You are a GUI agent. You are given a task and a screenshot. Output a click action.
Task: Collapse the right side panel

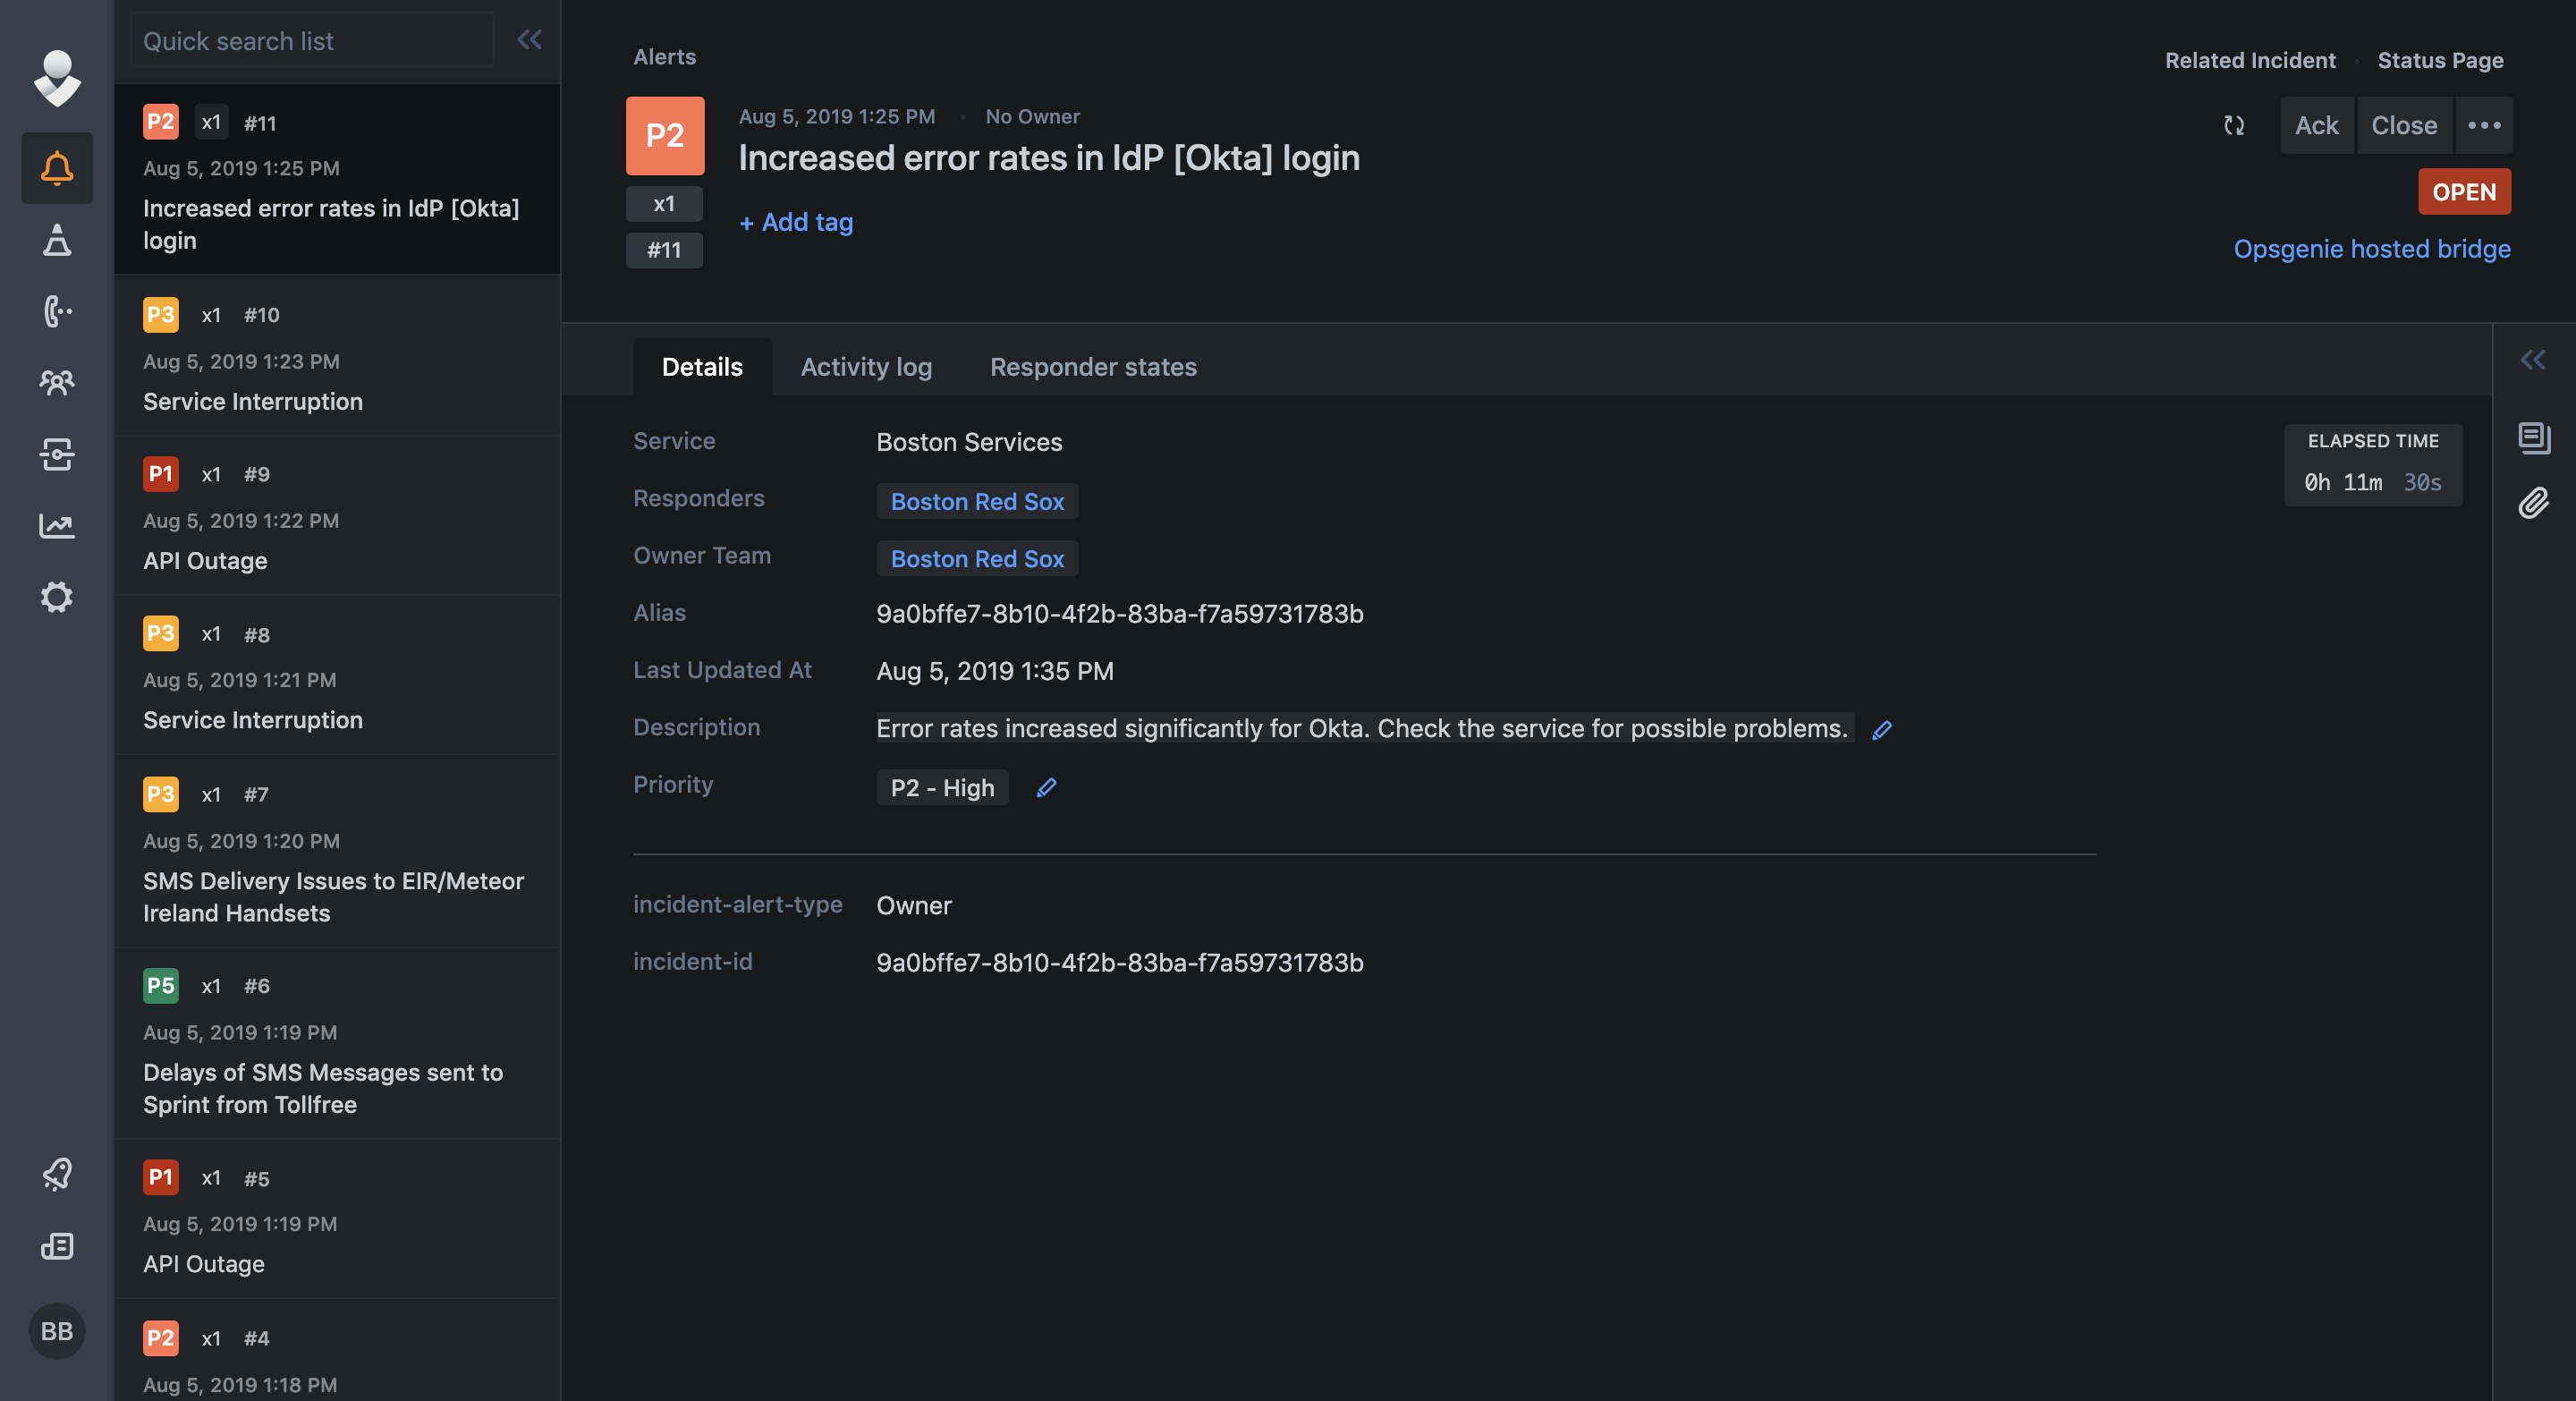2533,359
